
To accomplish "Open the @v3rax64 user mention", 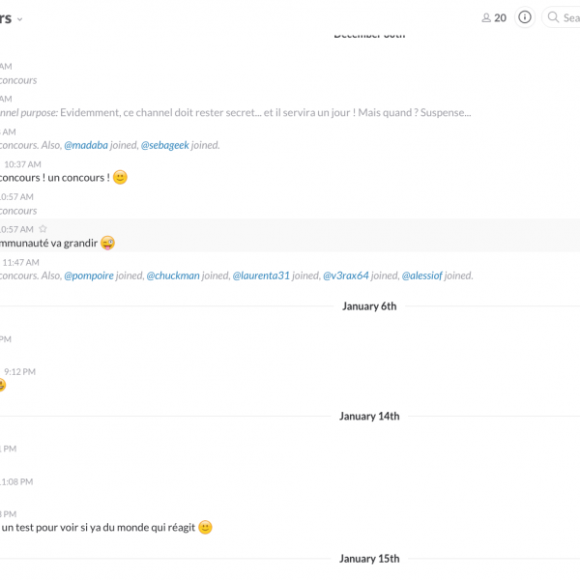I will [346, 275].
